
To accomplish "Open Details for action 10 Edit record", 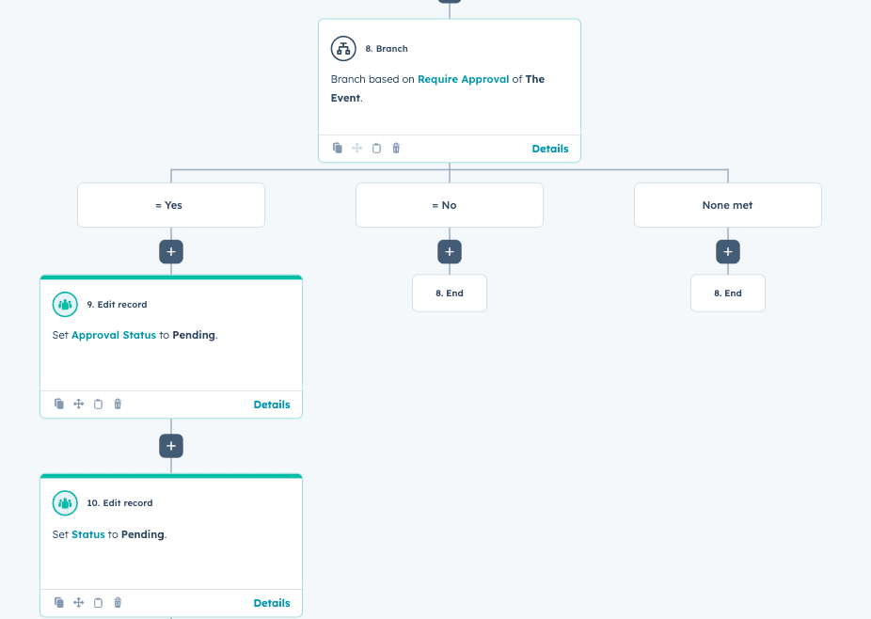I will [x=271, y=603].
